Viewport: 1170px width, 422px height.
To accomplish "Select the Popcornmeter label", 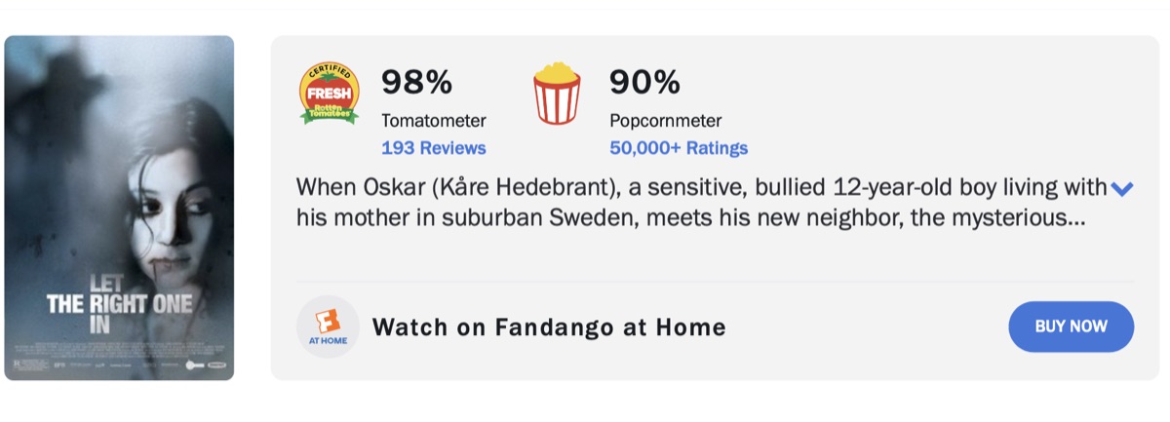I will [666, 121].
